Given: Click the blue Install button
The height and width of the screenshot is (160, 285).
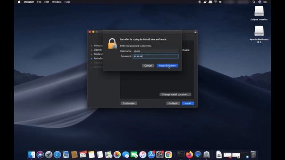Looking at the screenshot, I should pyautogui.click(x=188, y=104).
